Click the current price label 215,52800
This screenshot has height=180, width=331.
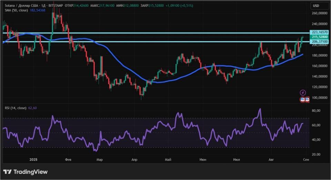point(320,37)
